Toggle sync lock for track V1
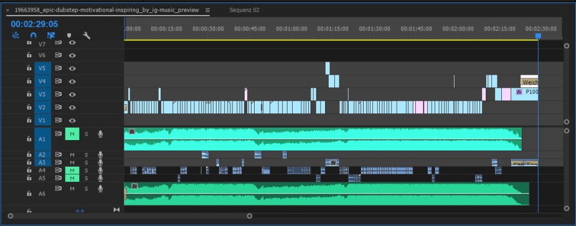This screenshot has height=226, width=576. [58, 120]
